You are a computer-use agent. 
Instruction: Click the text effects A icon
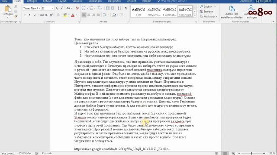[58, 15]
